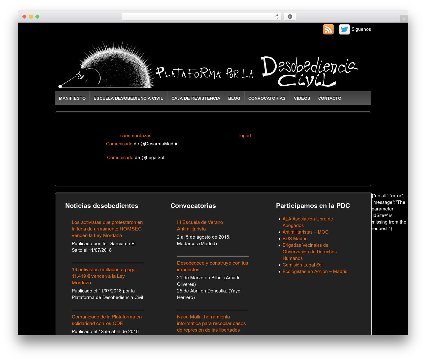Open Desobedece y construye con tus impuestos

point(213,266)
